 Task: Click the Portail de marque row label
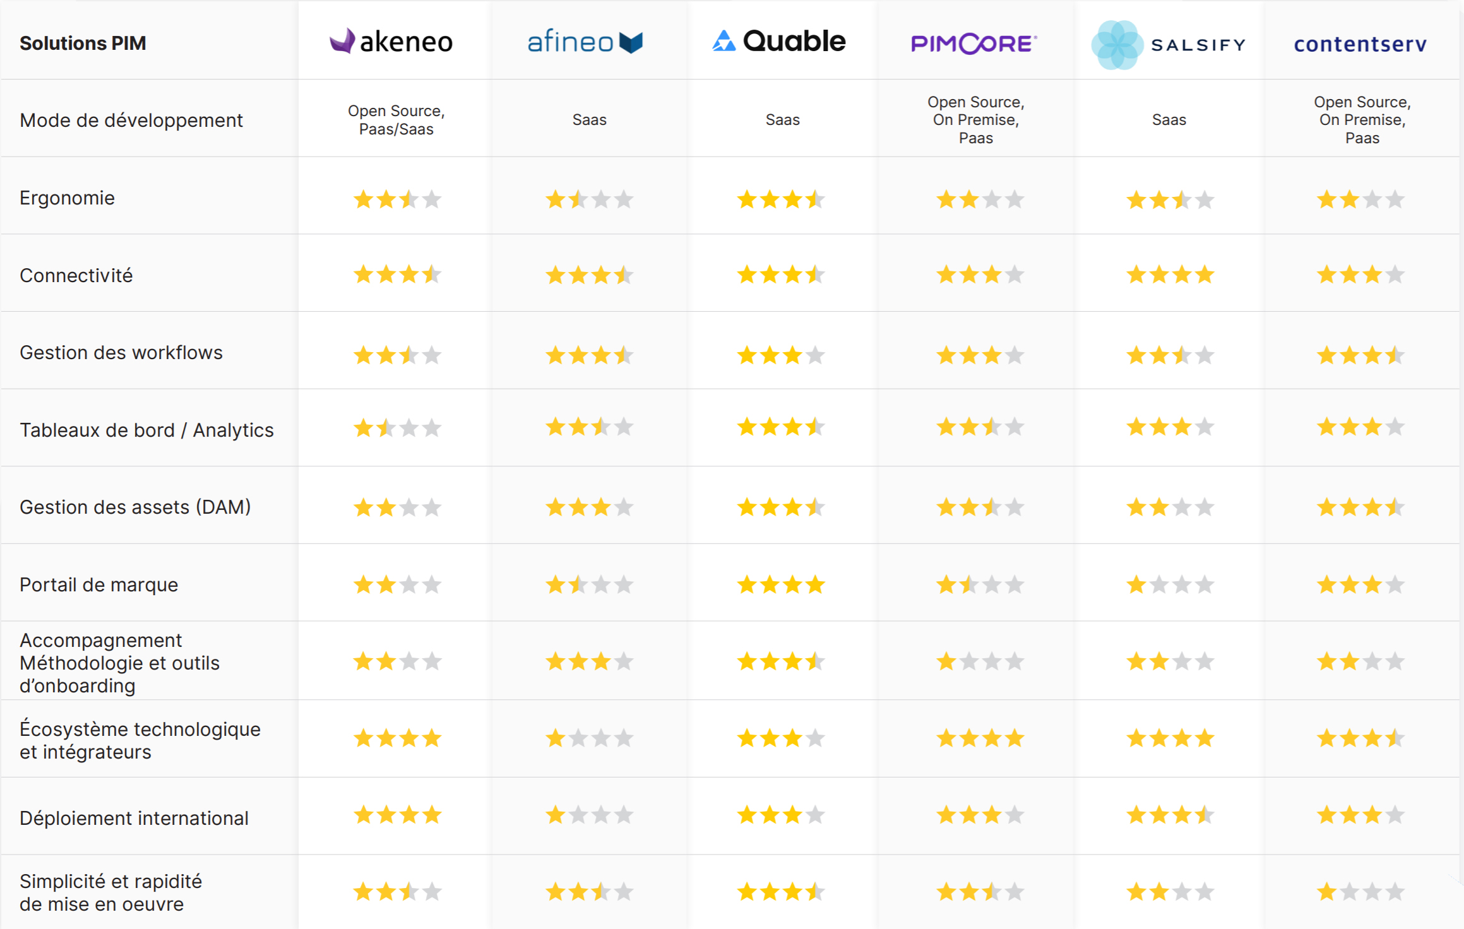pos(98,584)
